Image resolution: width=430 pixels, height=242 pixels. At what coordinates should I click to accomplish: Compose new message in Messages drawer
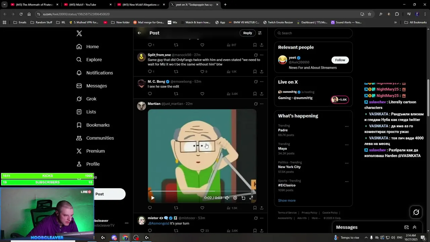406,227
